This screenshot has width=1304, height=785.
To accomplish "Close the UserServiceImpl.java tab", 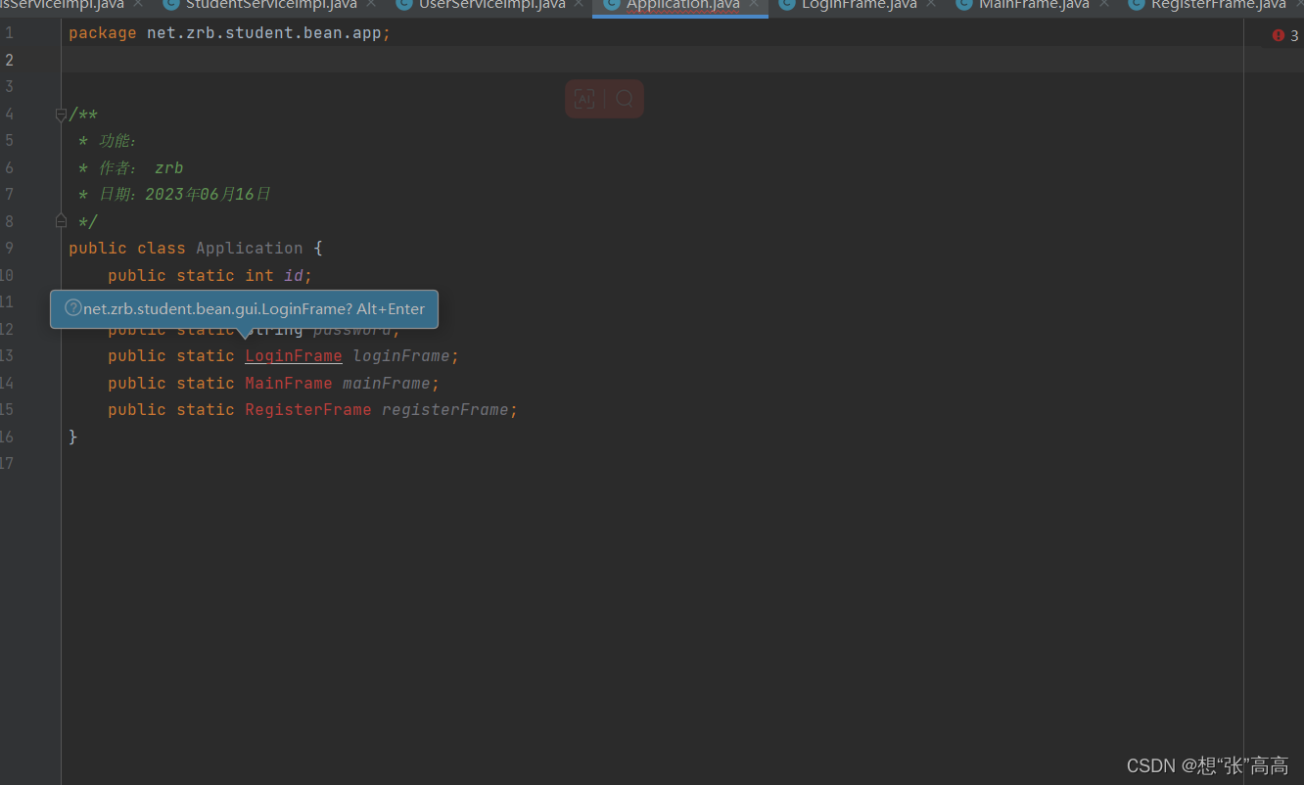I will (580, 4).
